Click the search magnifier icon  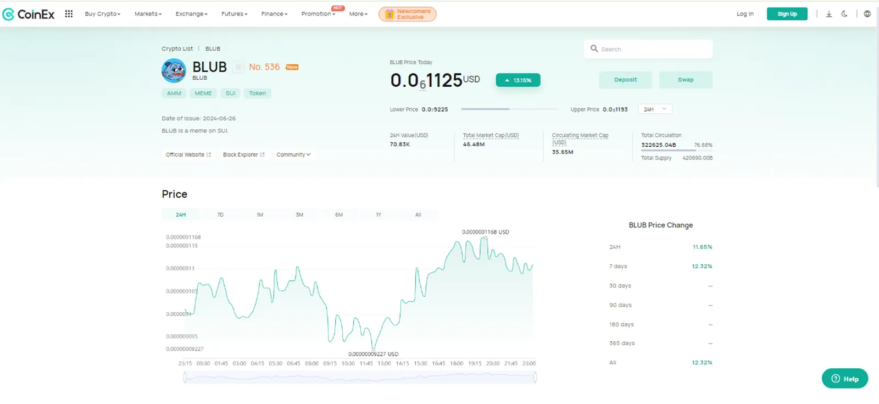[x=594, y=49]
